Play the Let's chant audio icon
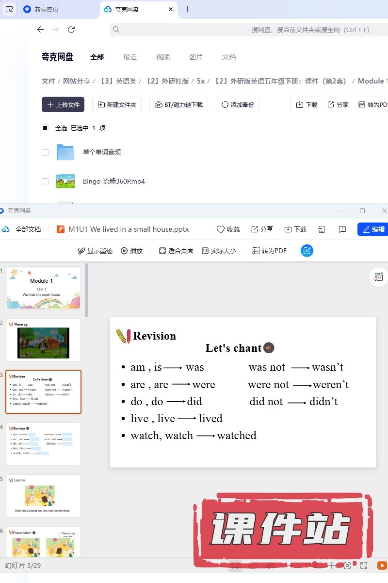Viewport: 388px width, 583px height. tap(269, 348)
